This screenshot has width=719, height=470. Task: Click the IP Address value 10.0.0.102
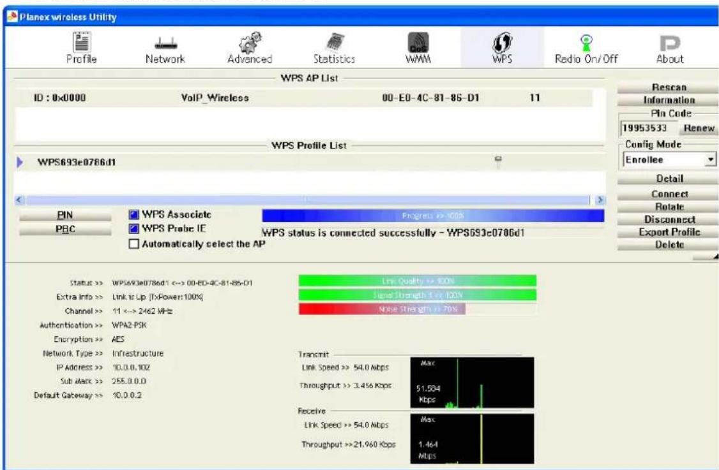(131, 367)
